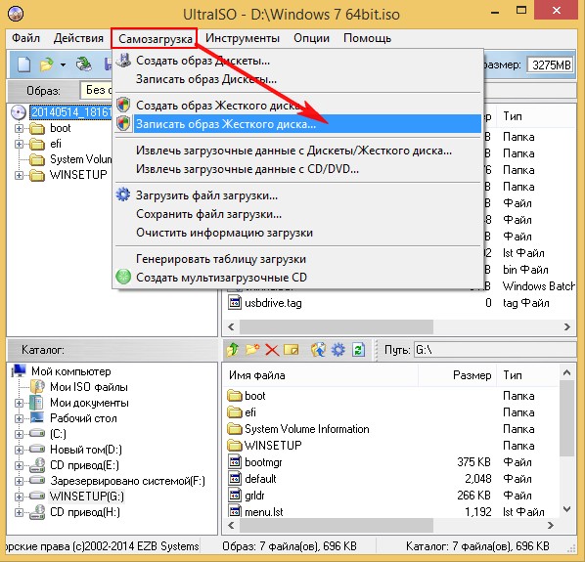Viewport: 585px width, 562px height.
Task: Open the Файл menu
Action: pyautogui.click(x=25, y=38)
